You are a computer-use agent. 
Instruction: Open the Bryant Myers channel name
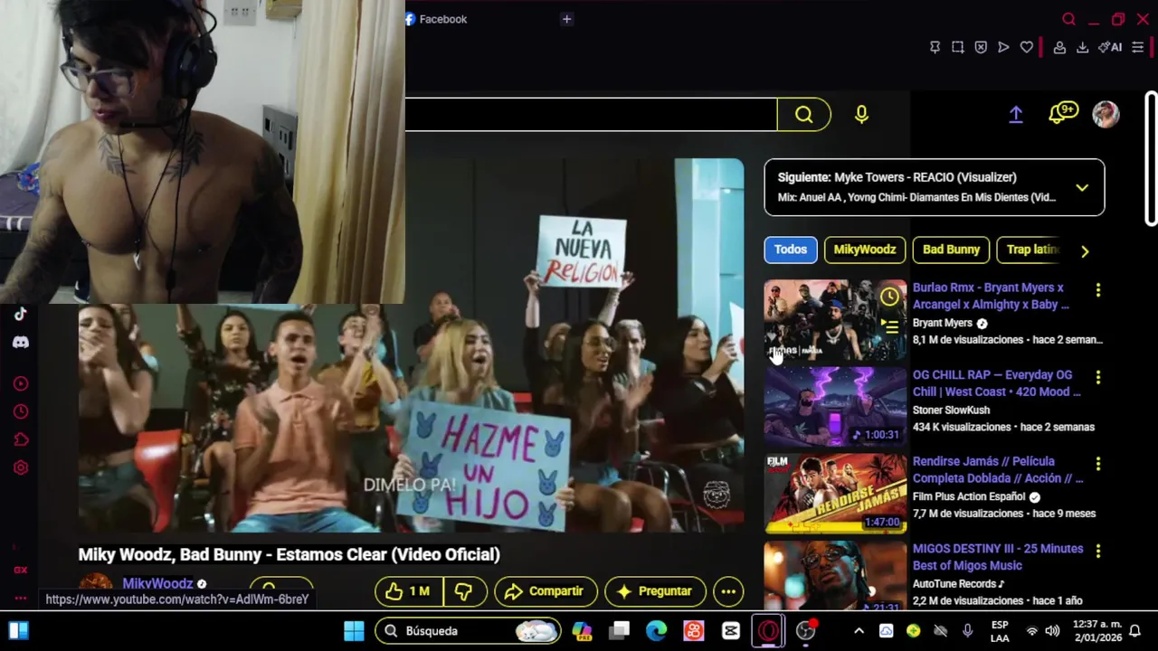pyautogui.click(x=942, y=323)
